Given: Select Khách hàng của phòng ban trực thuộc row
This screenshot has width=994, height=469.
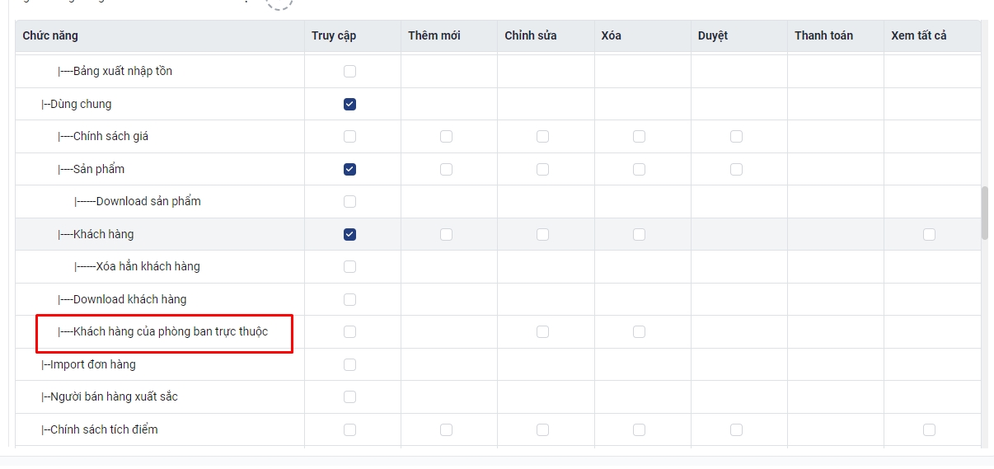Looking at the screenshot, I should (x=498, y=331).
